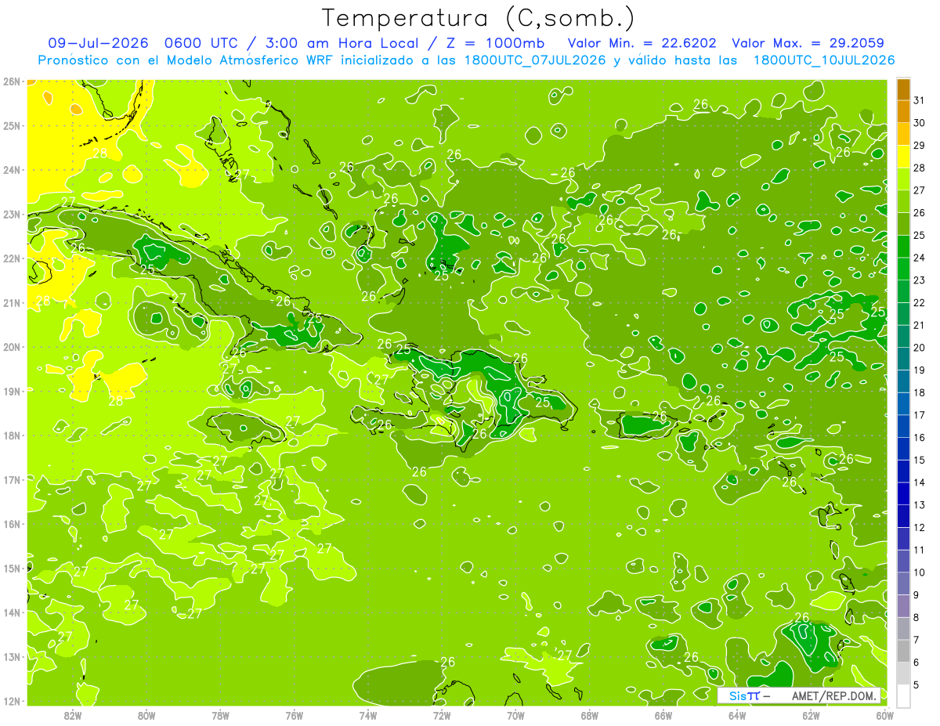
Task: Click the 22N latitude axis label
Action: pos(11,258)
